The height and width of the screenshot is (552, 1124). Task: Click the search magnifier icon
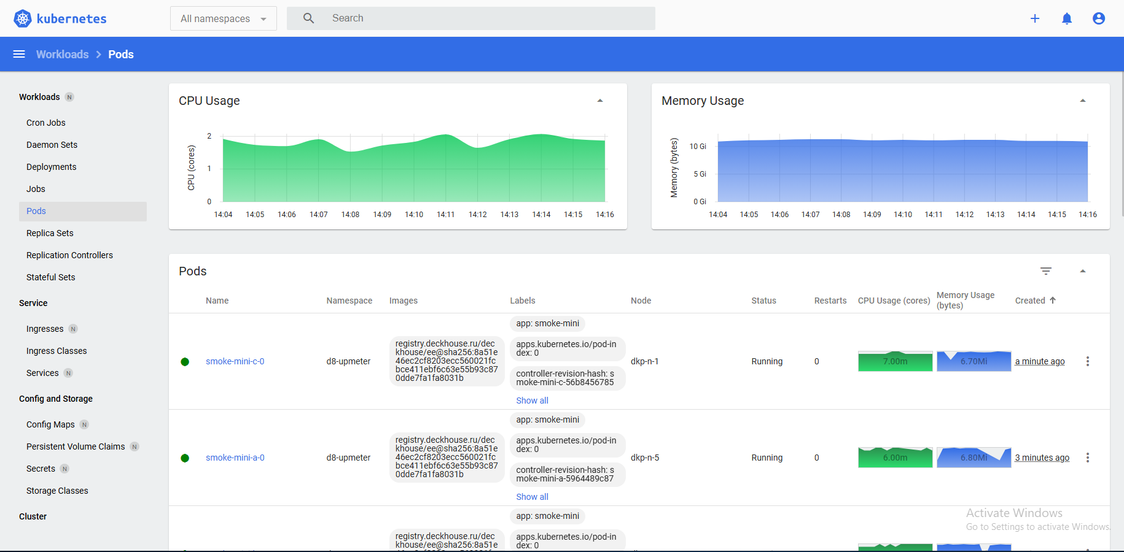(x=308, y=18)
